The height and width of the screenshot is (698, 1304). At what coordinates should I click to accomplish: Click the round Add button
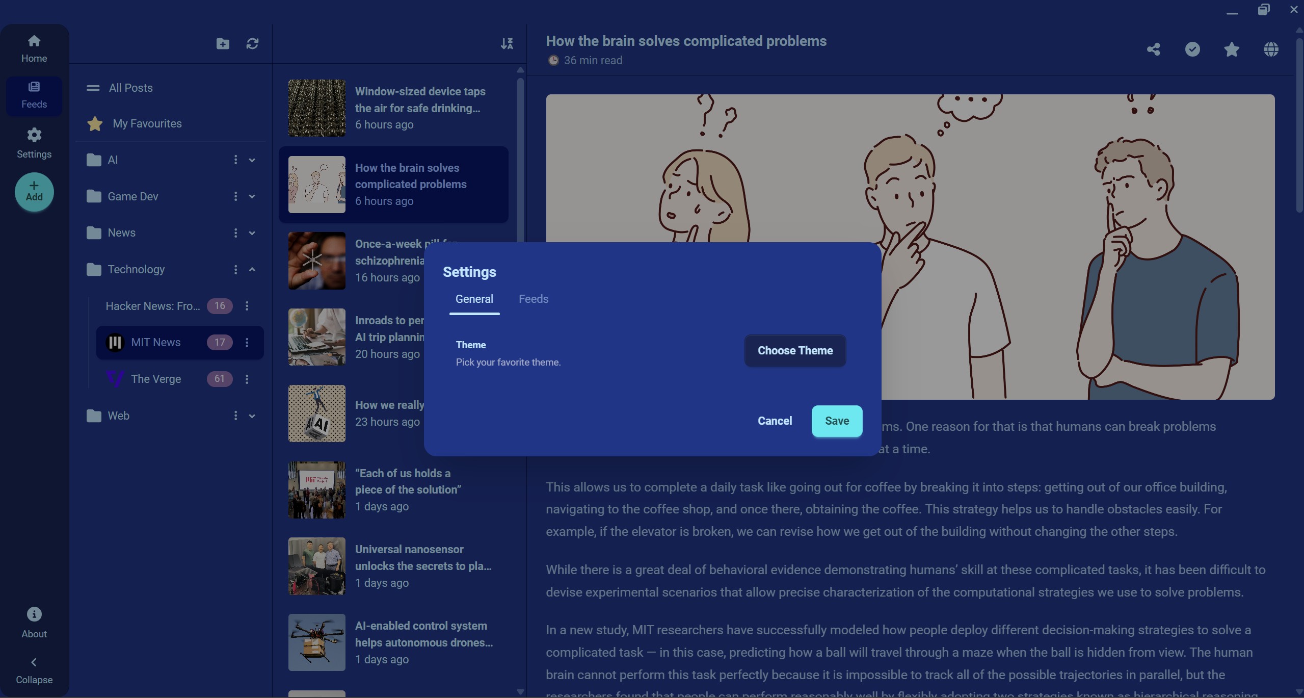[x=34, y=192]
